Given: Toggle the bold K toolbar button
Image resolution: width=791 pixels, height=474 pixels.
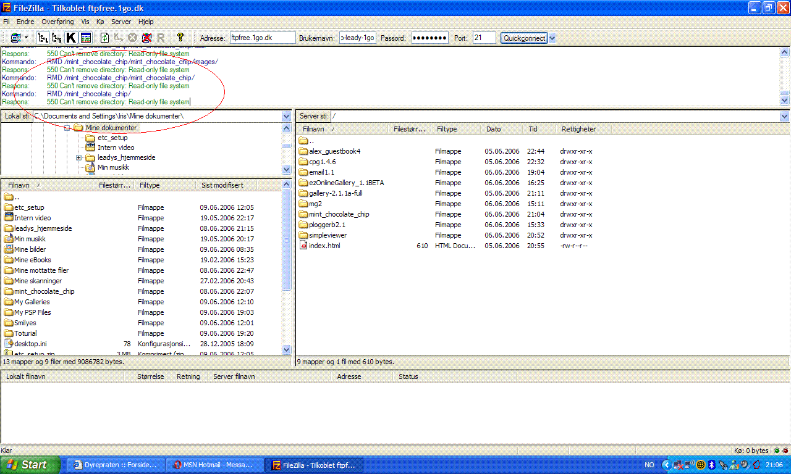Looking at the screenshot, I should coord(71,38).
